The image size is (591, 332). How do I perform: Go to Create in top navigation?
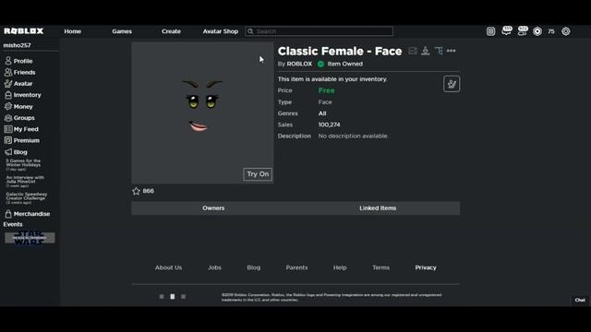click(x=171, y=31)
